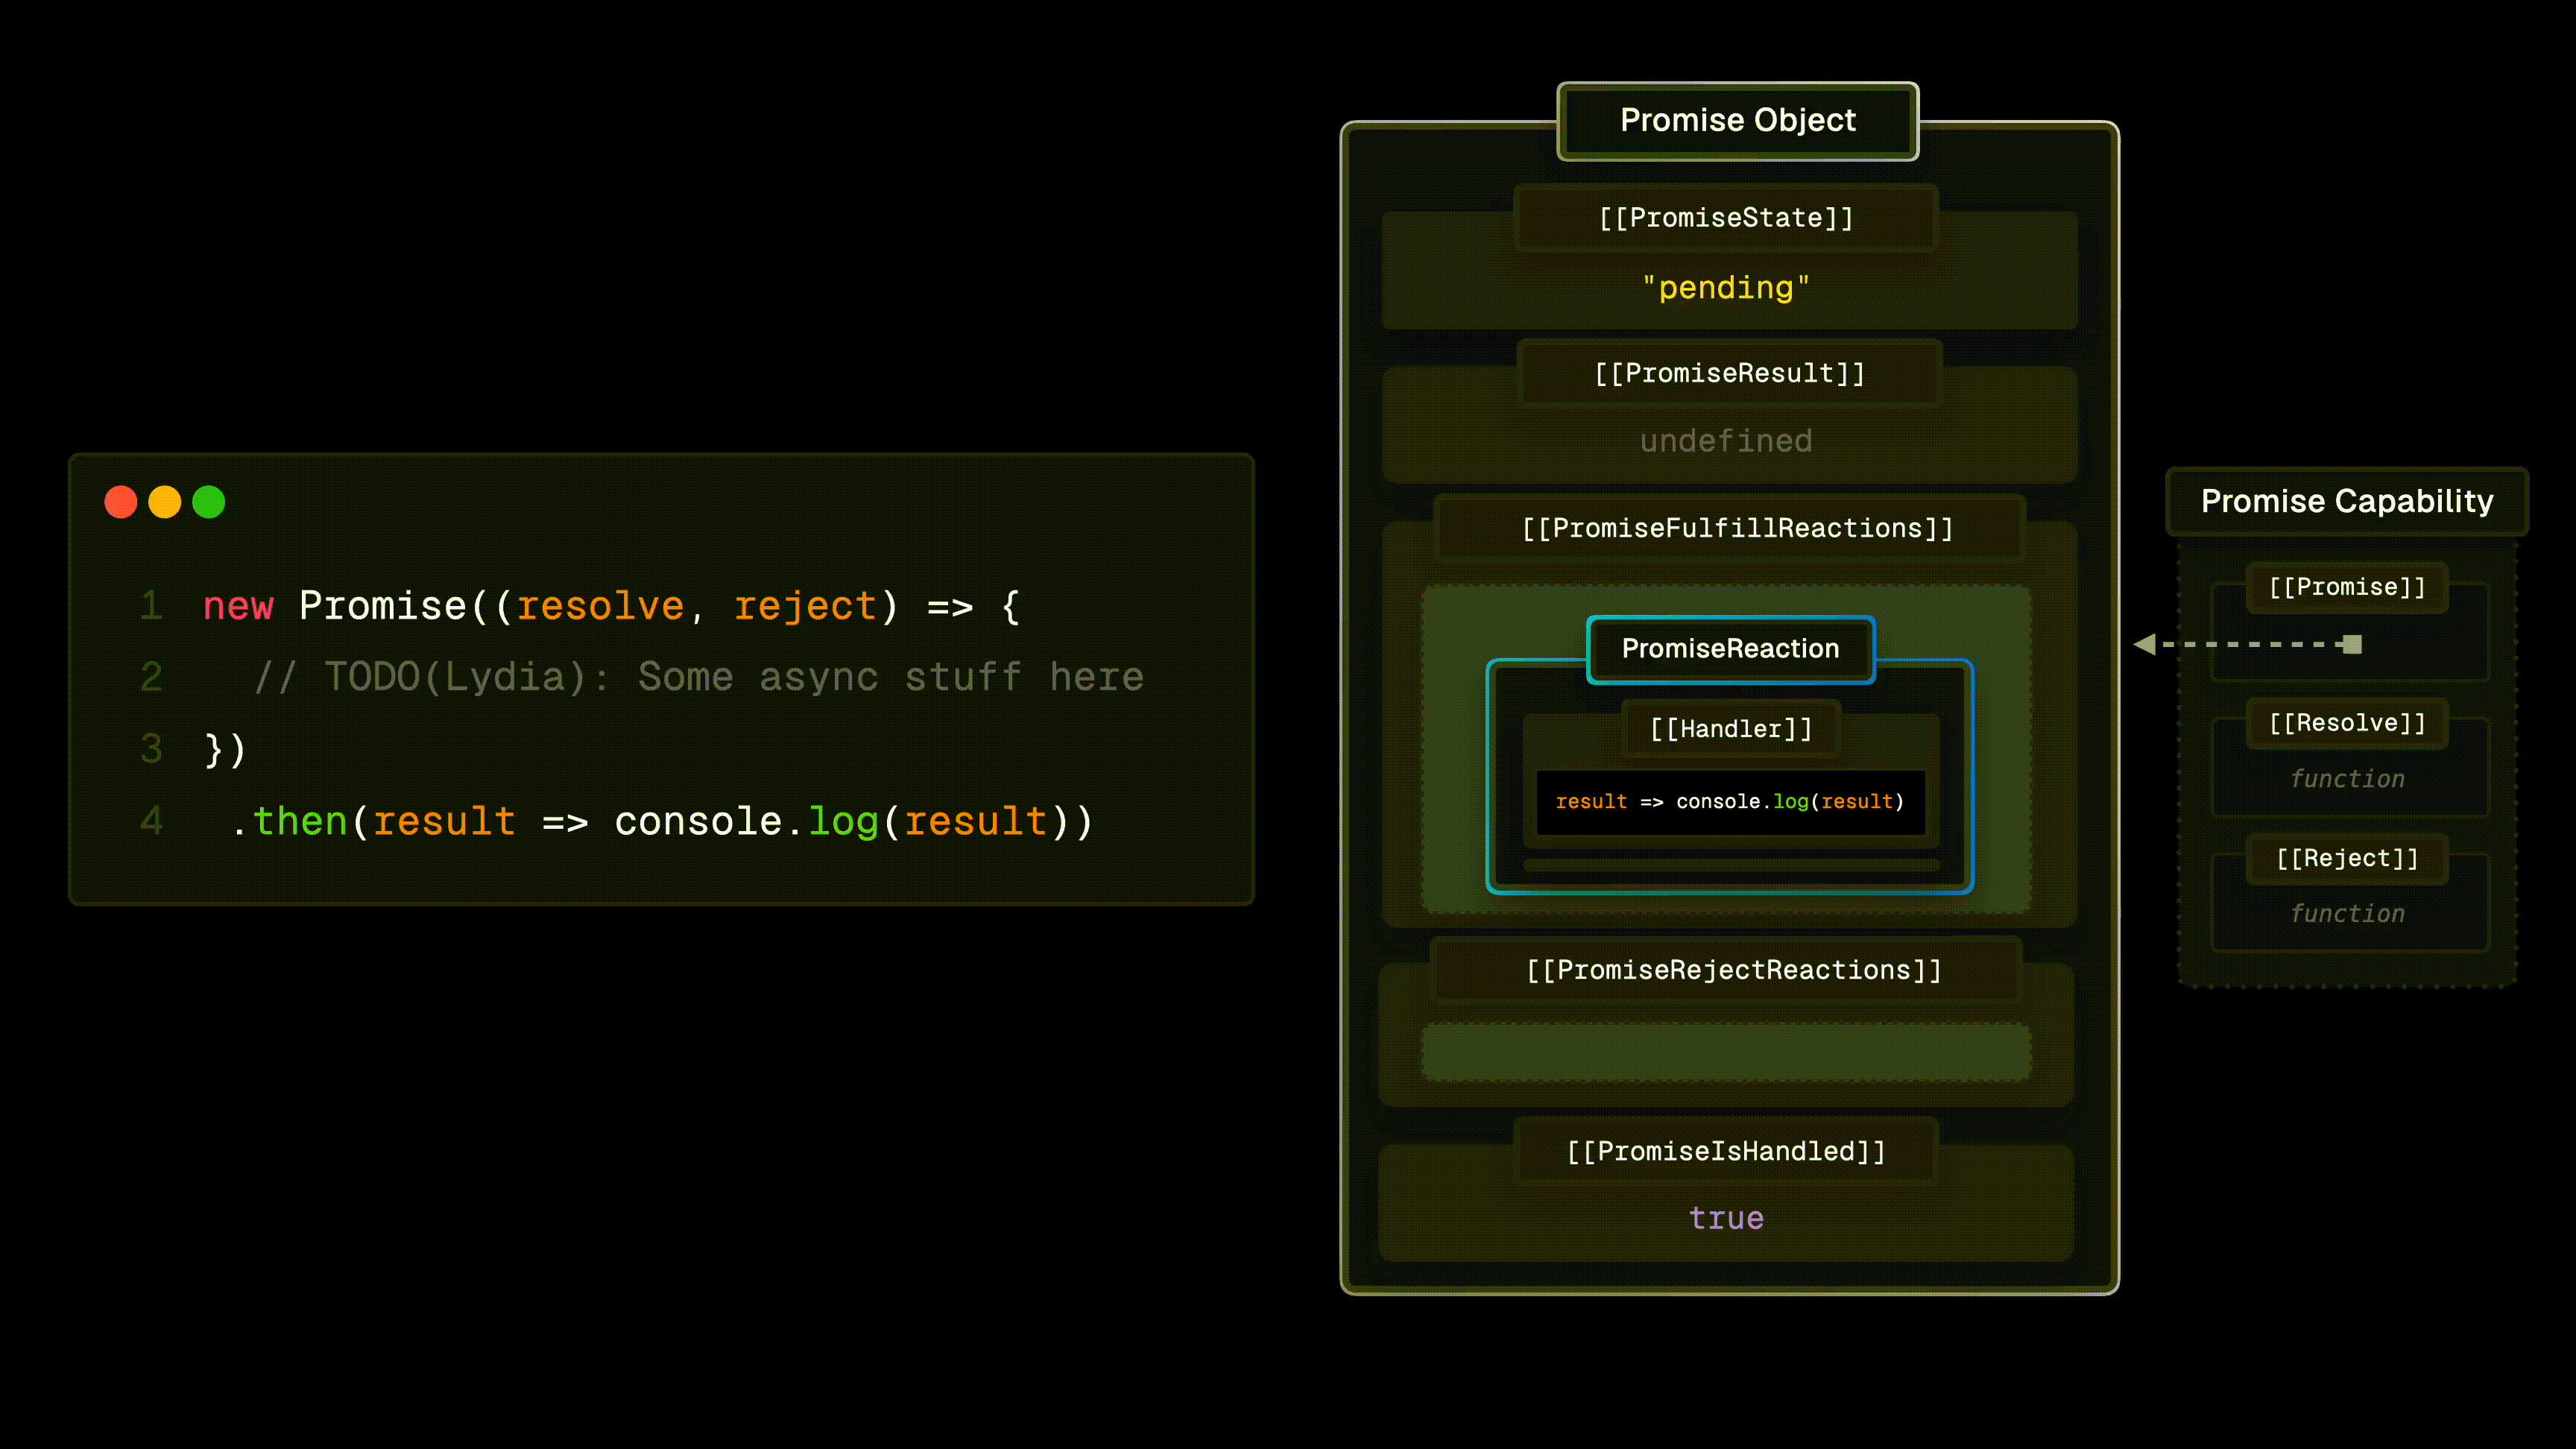Viewport: 2576px width, 1449px height.
Task: Select the Promise Object title bar
Action: tap(1737, 120)
